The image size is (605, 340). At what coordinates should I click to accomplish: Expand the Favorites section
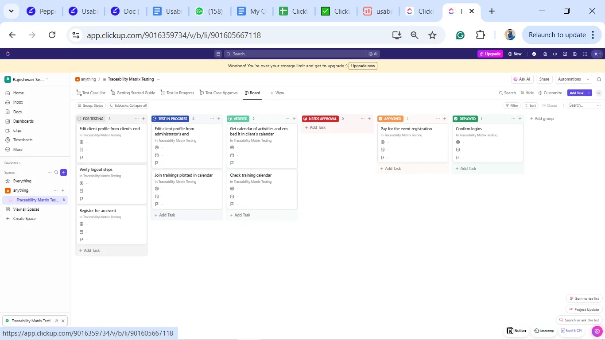coord(12,163)
